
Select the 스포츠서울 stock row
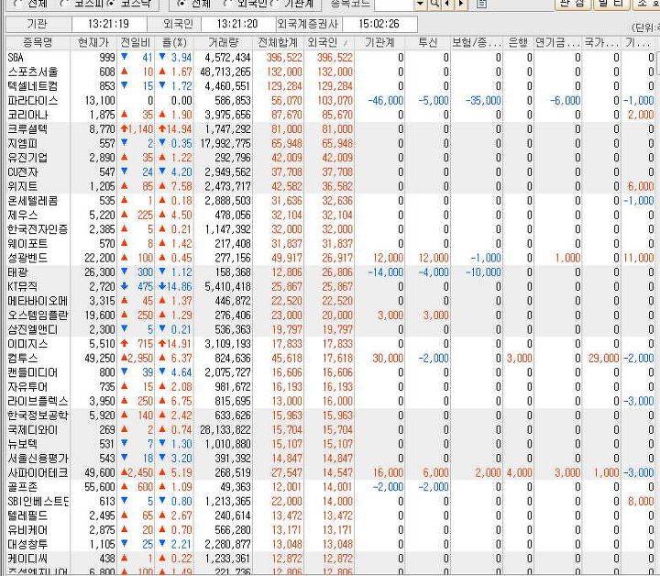click(x=330, y=72)
